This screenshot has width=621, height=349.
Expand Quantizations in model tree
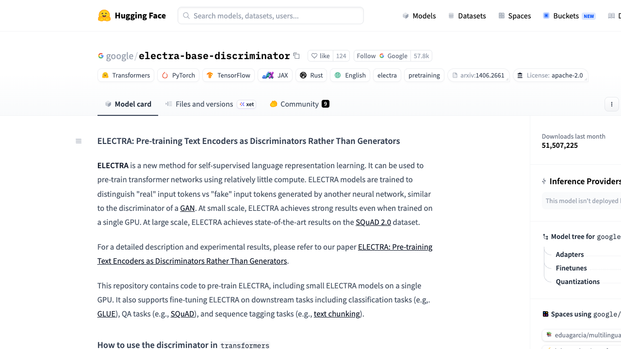(577, 282)
